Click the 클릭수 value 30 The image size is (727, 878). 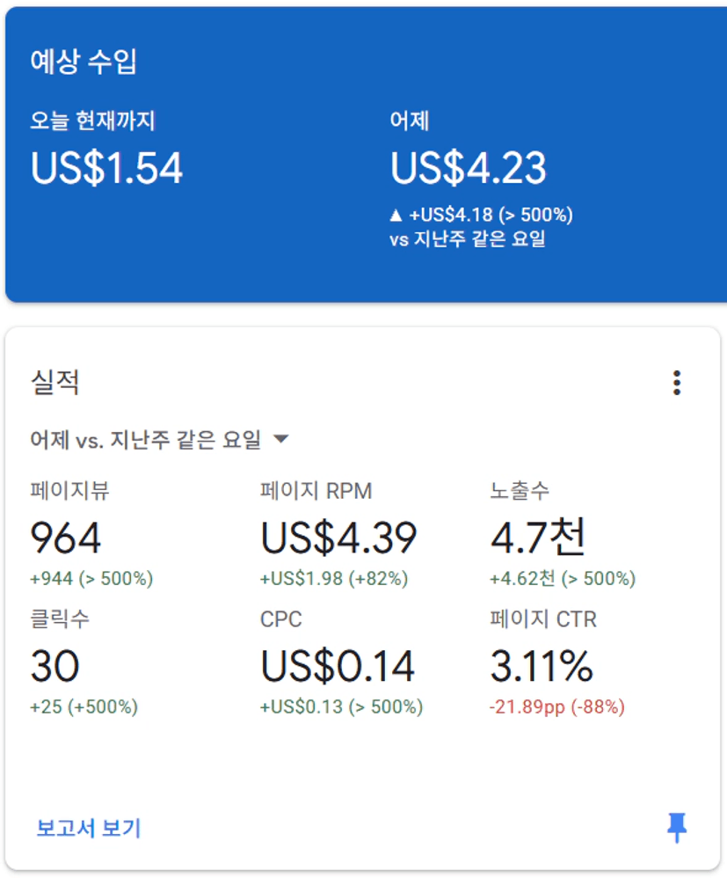[55, 666]
